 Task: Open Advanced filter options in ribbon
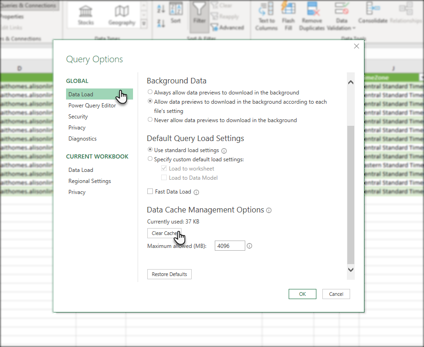pyautogui.click(x=227, y=27)
